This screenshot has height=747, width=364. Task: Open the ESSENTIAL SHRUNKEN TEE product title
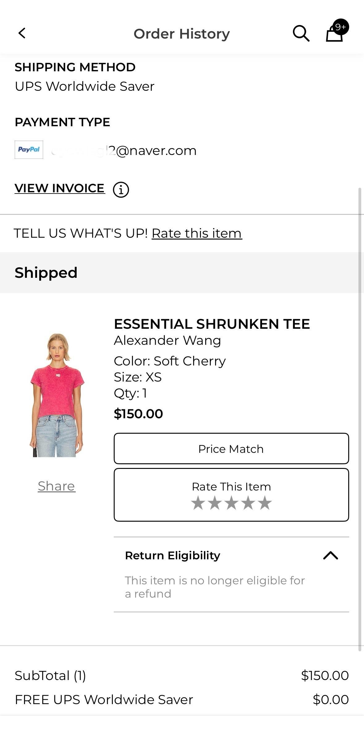pyautogui.click(x=212, y=324)
